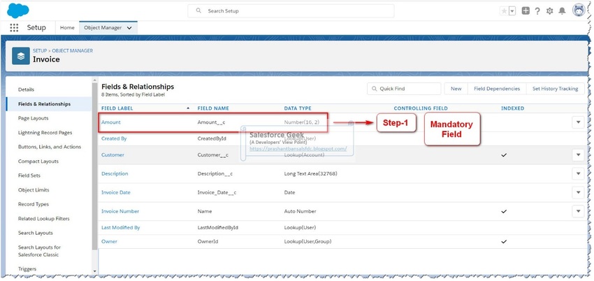Open the Created By field link
Viewport: 594px width, 281px height.
click(x=114, y=138)
